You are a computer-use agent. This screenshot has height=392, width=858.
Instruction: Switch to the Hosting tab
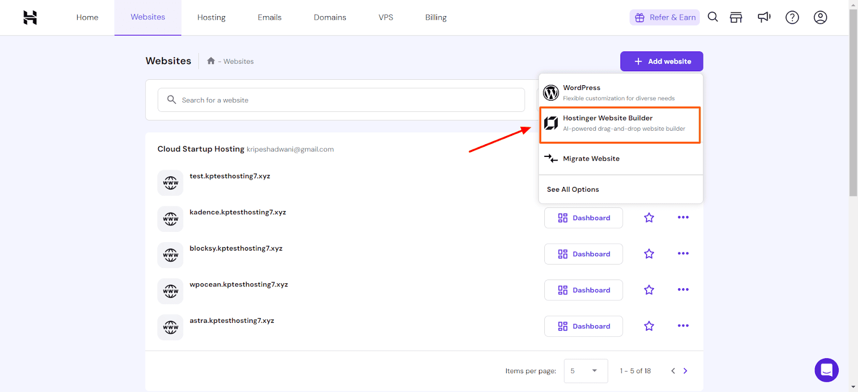point(211,18)
